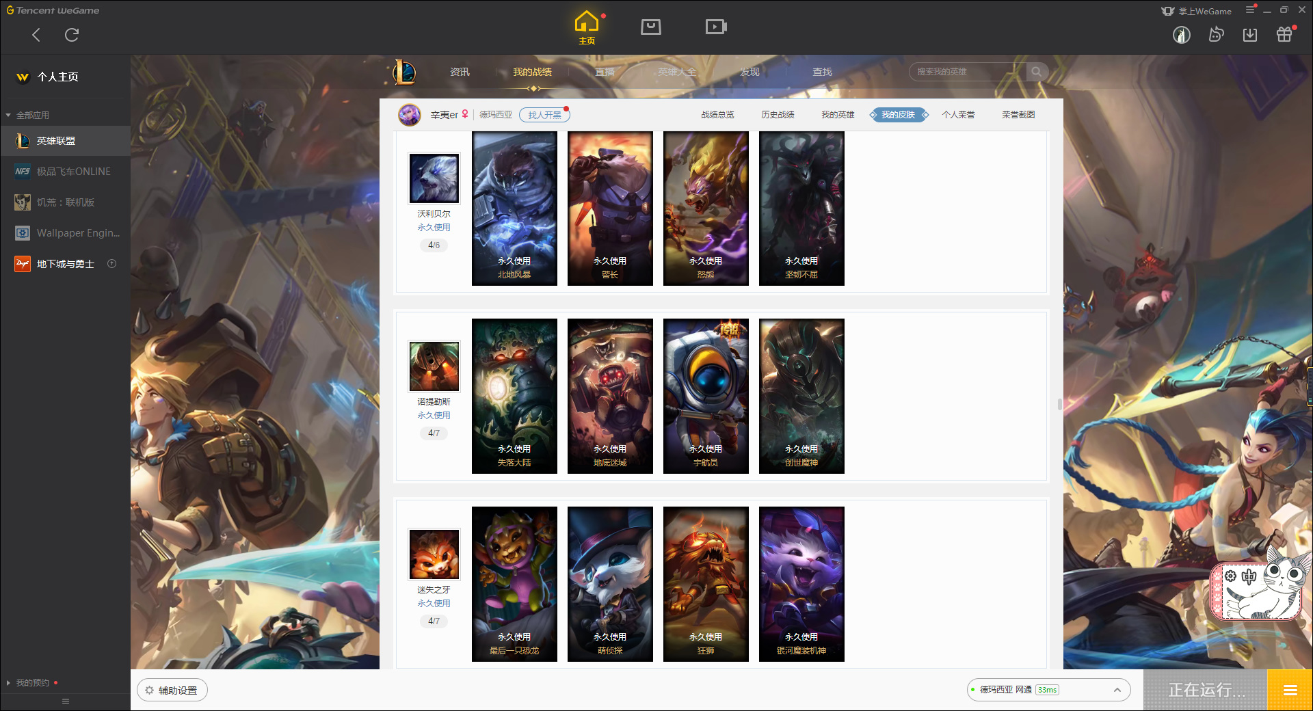Click the back arrow navigation icon
This screenshot has height=711, width=1313.
coord(36,35)
